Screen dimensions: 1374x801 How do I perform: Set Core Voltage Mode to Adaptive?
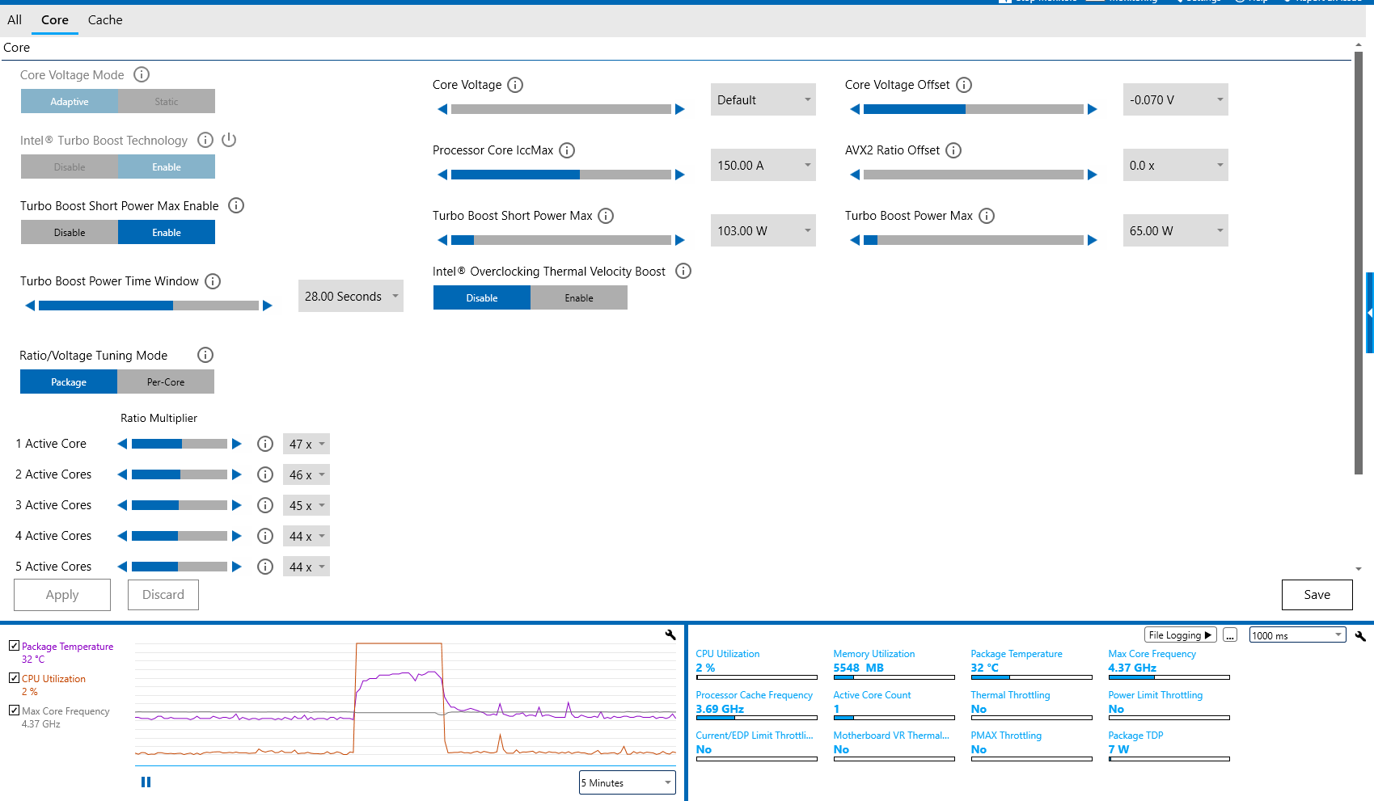[70, 101]
